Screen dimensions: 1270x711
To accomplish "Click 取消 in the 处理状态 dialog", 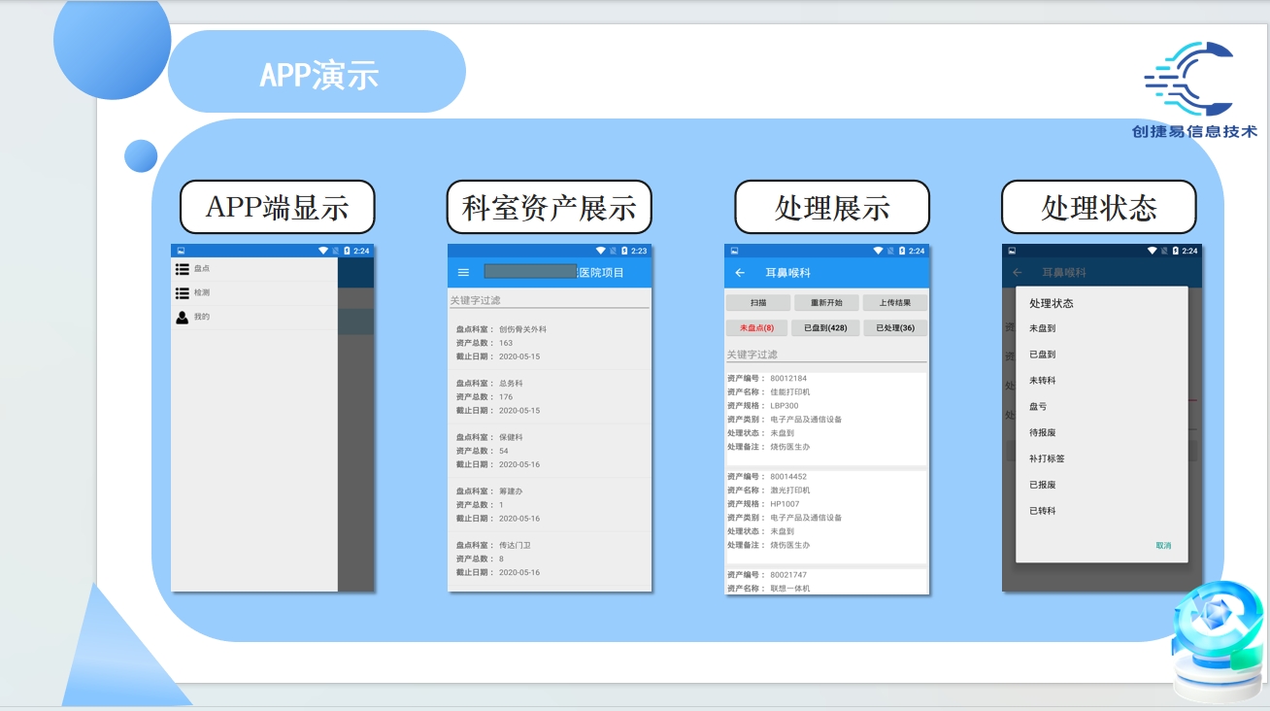I will (x=1163, y=546).
